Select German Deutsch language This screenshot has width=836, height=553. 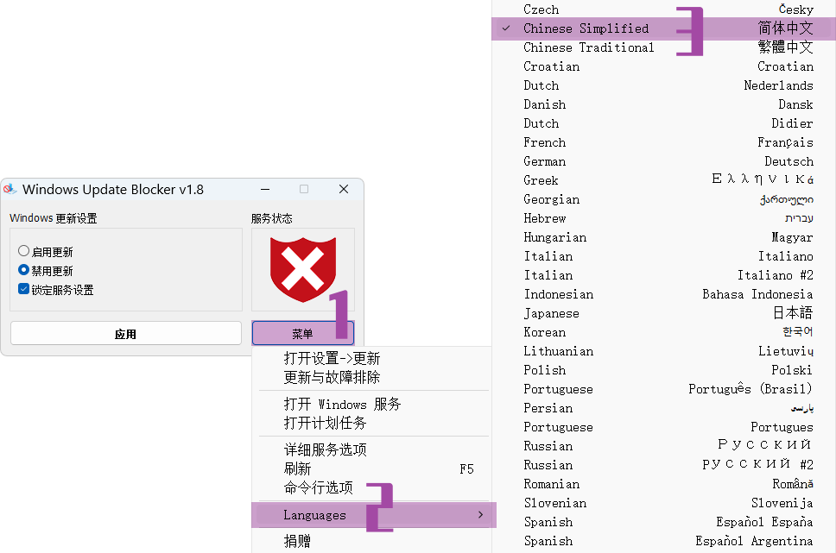click(x=664, y=161)
